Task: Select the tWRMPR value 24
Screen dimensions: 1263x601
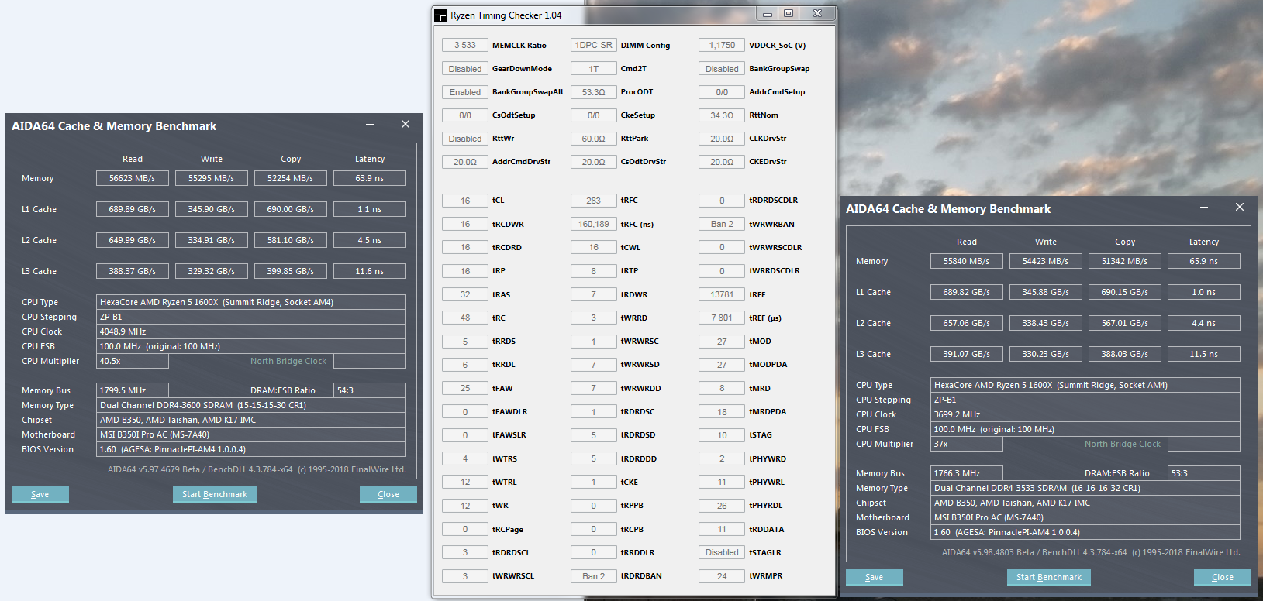Action: point(722,575)
